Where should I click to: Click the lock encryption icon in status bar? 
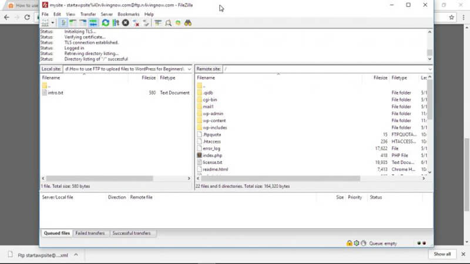coord(349,243)
